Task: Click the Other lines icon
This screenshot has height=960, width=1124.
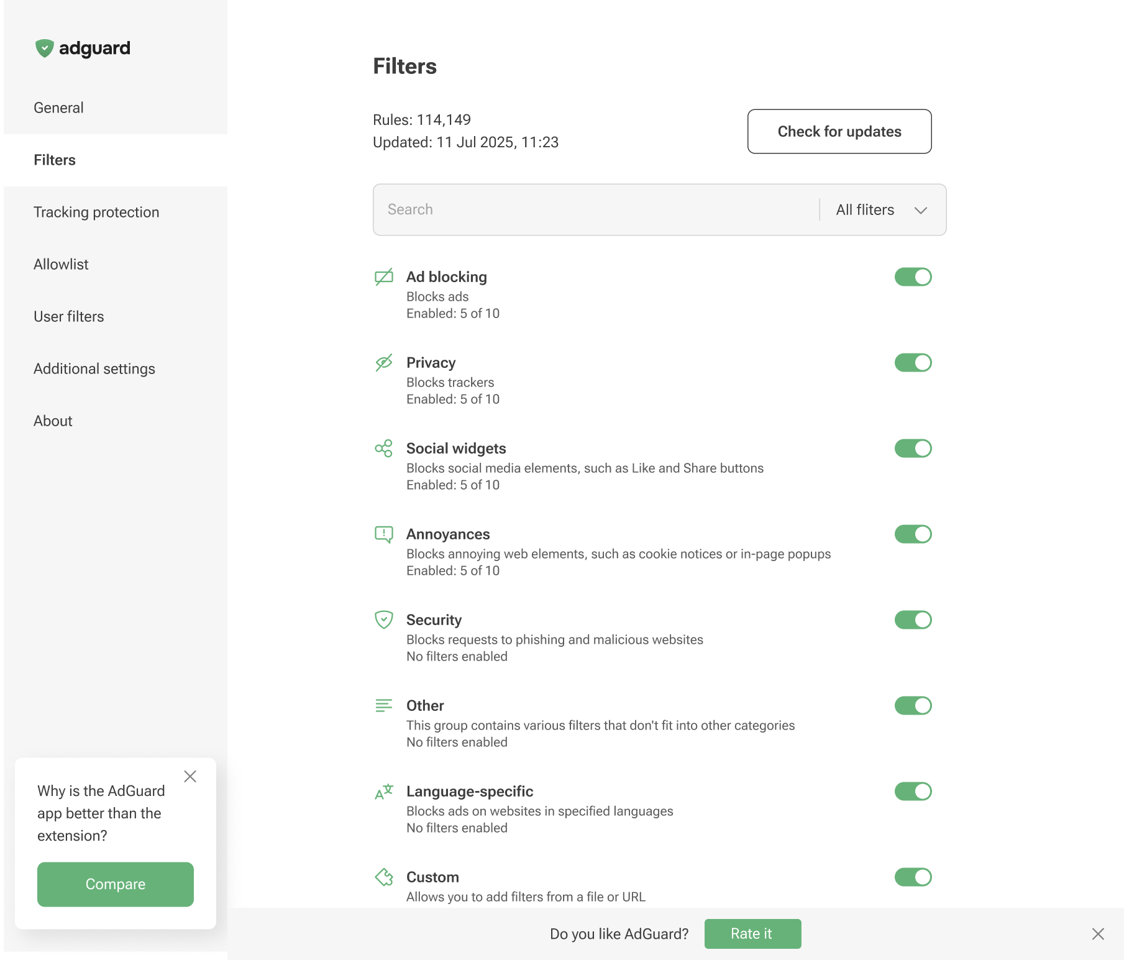Action: tap(384, 705)
